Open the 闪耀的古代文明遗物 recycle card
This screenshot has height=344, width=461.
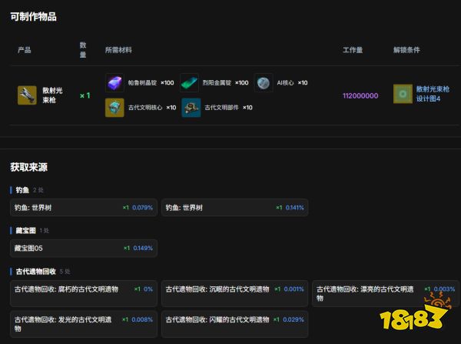pyautogui.click(x=234, y=324)
